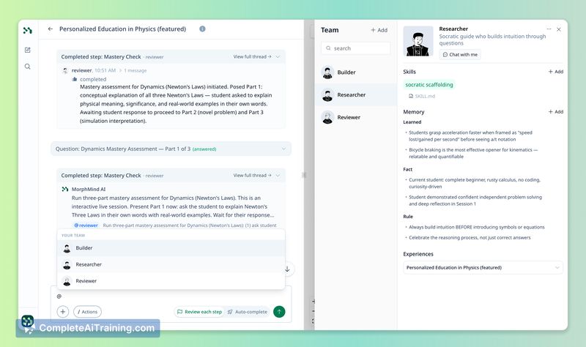Click the Reviewer avatar in the Team list
Viewport: 586px width, 347px height.
coord(327,117)
